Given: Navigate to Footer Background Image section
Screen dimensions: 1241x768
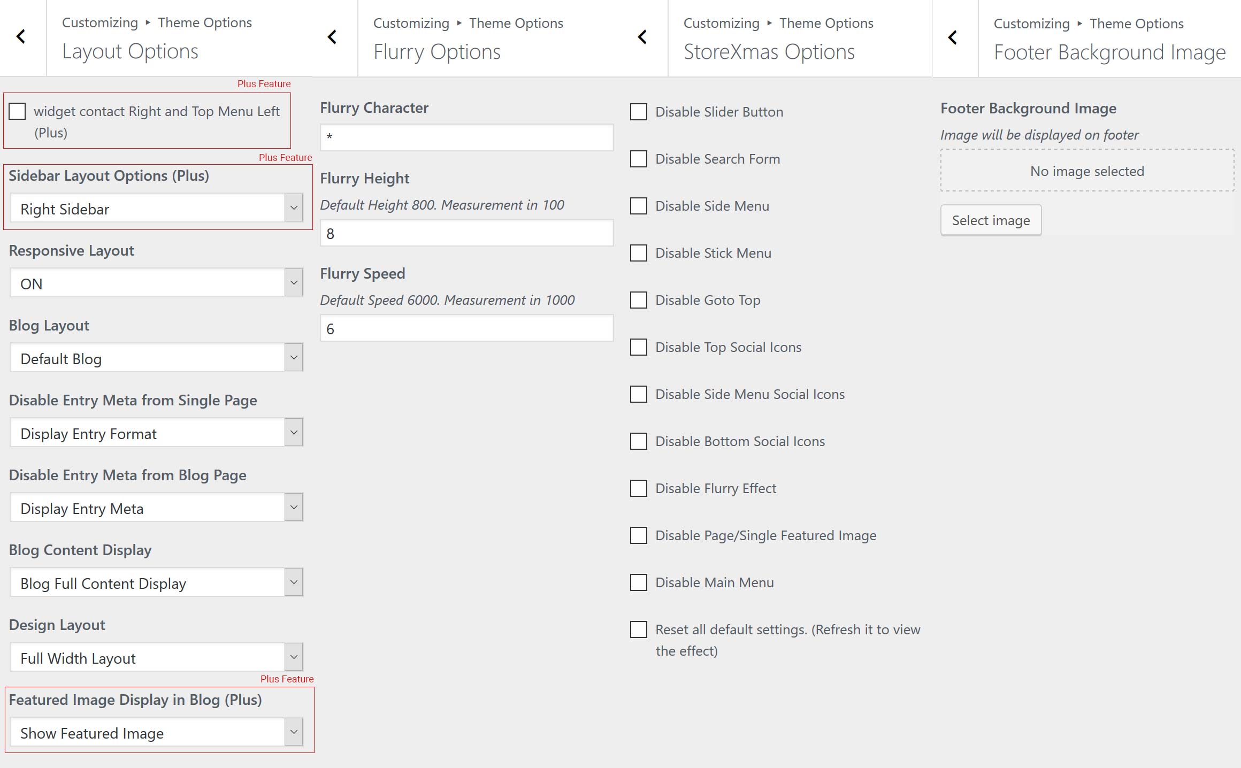Looking at the screenshot, I should (x=1110, y=50).
